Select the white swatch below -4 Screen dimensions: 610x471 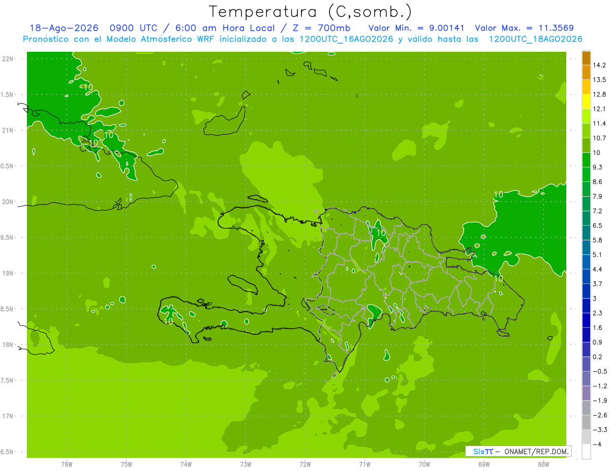pos(586,452)
